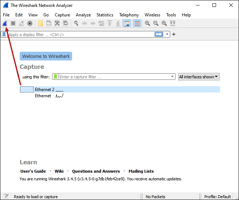Click the expert information status bar icon
This screenshot has width=239, height=200.
[x=6, y=196]
